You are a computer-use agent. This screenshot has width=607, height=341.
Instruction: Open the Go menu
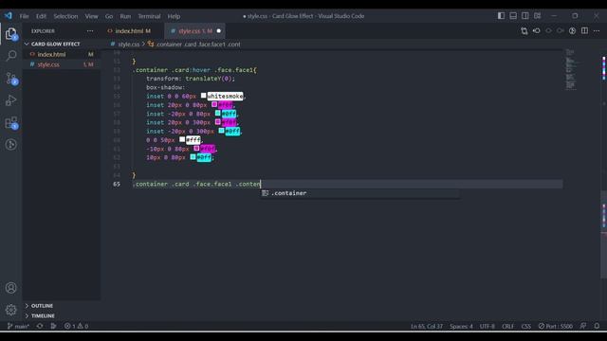tap(109, 16)
